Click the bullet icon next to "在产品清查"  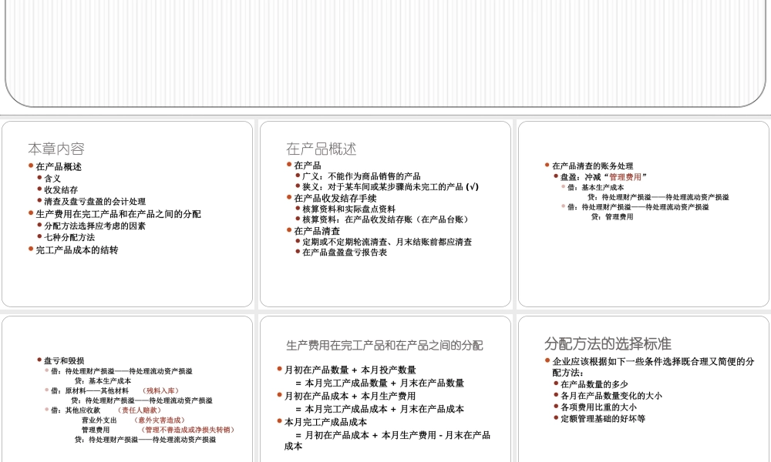[x=289, y=229]
